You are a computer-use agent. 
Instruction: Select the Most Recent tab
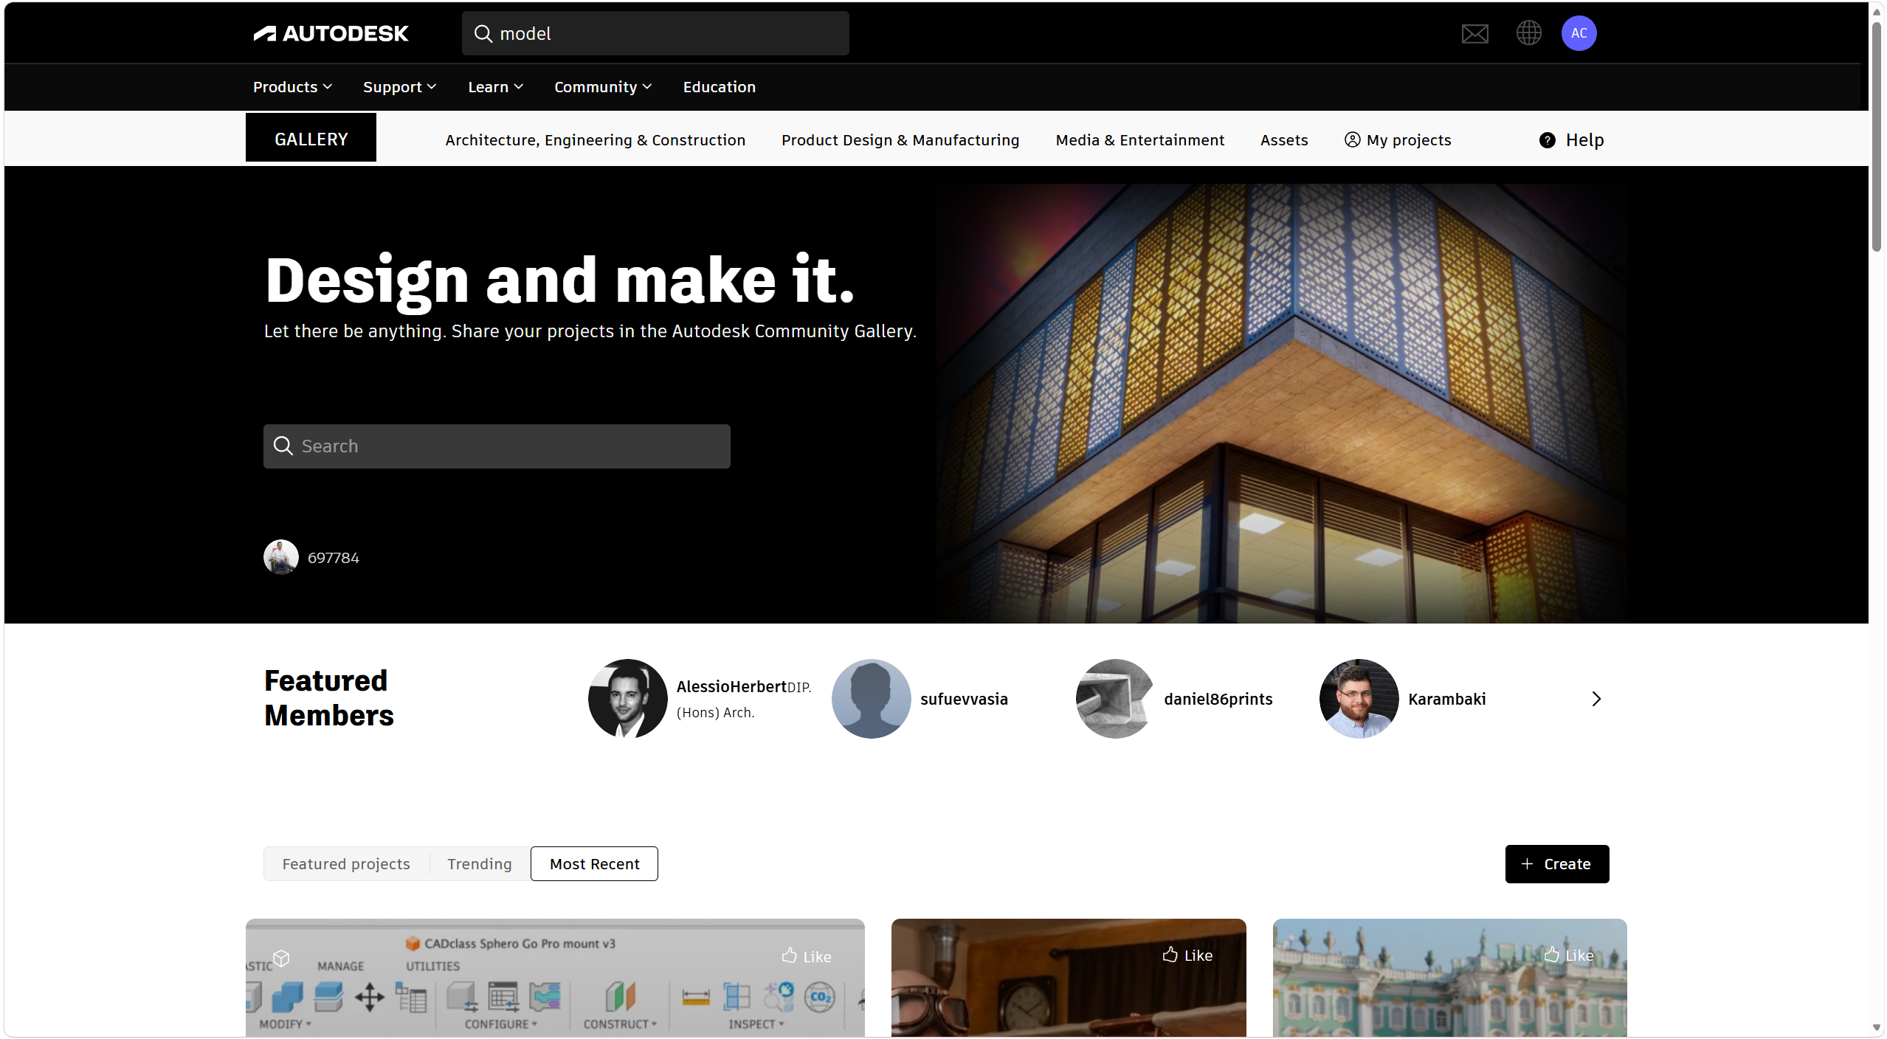pyautogui.click(x=595, y=864)
